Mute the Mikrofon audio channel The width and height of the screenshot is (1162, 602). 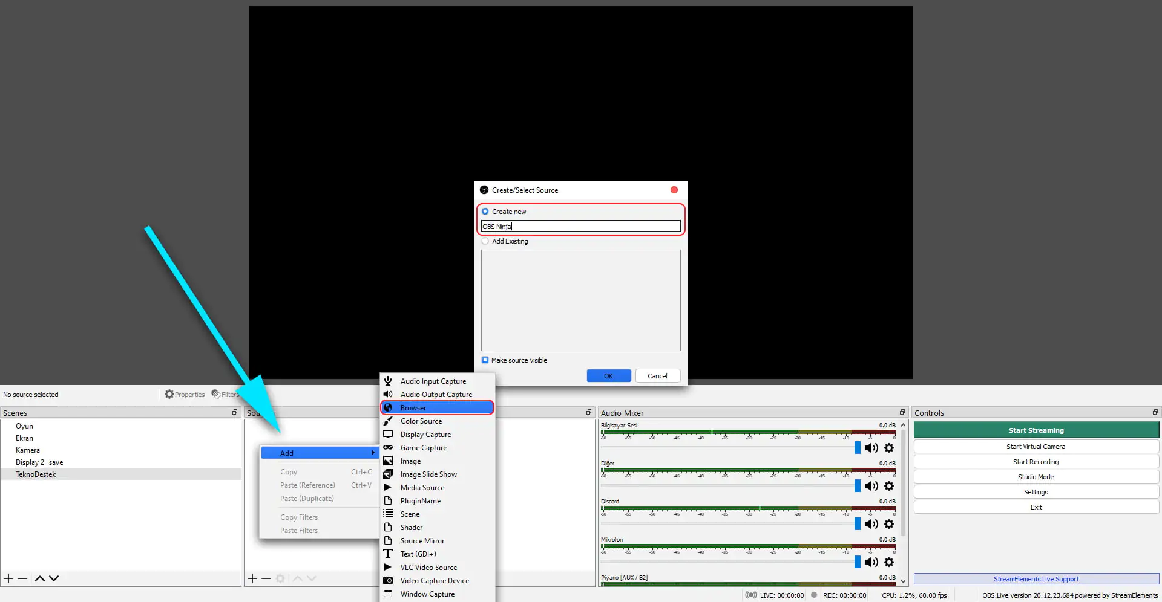(x=871, y=562)
